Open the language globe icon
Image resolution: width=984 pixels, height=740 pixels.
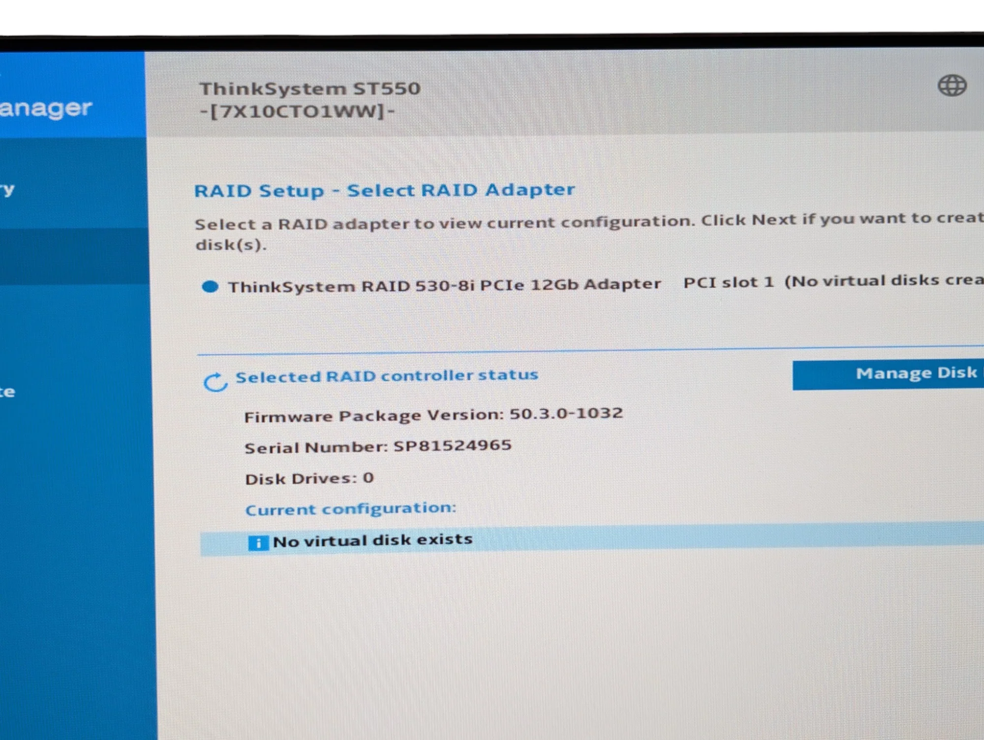click(952, 86)
